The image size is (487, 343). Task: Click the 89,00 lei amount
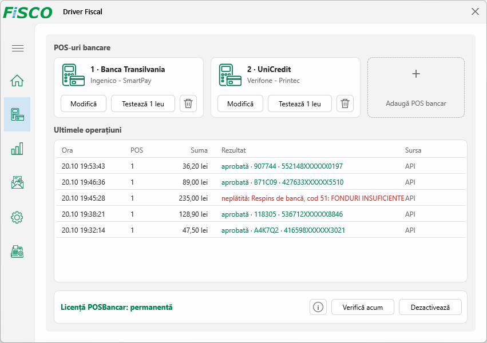[195, 182]
